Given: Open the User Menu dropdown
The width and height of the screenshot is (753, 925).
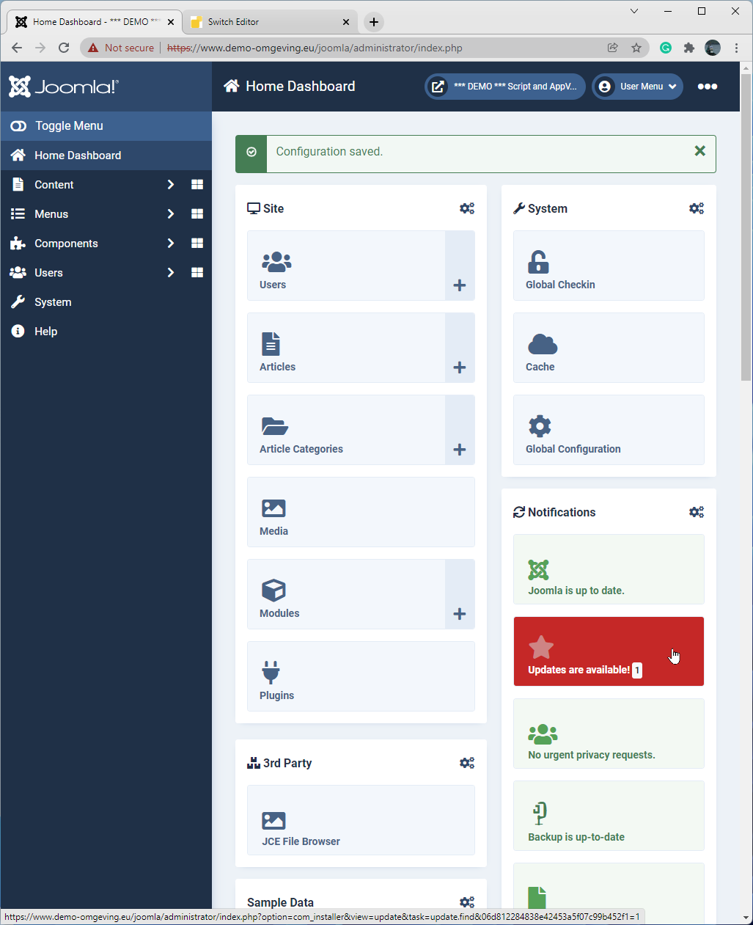Looking at the screenshot, I should pos(637,87).
